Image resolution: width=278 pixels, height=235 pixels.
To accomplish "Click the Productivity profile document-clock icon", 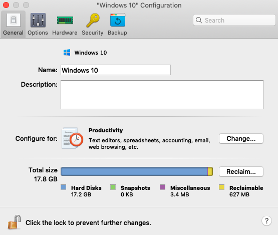I will [72, 138].
